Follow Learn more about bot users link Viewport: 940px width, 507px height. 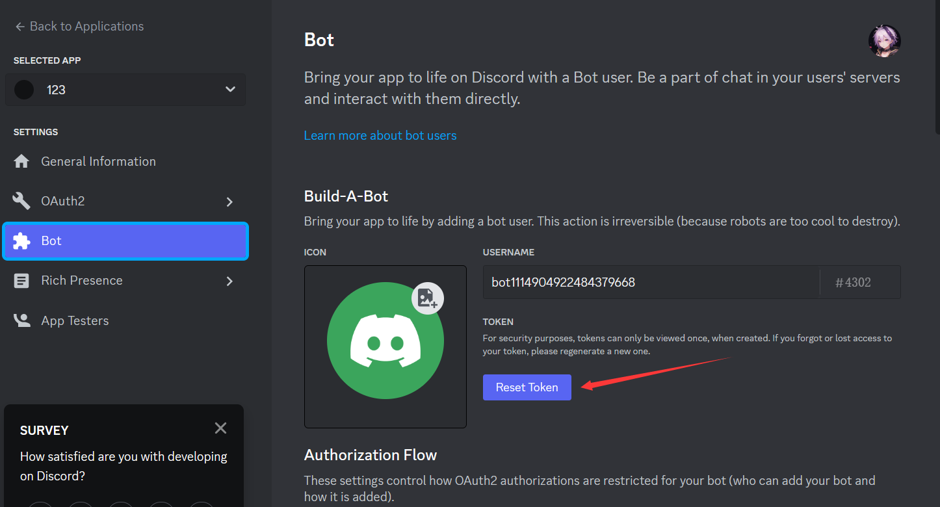tap(380, 136)
